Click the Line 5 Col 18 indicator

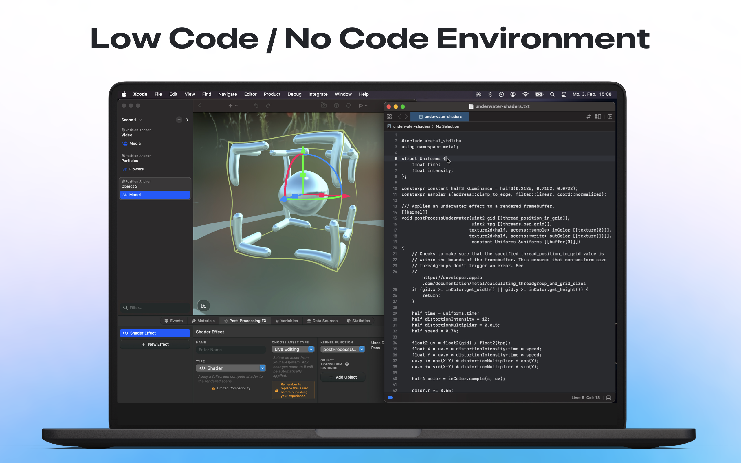pyautogui.click(x=586, y=398)
